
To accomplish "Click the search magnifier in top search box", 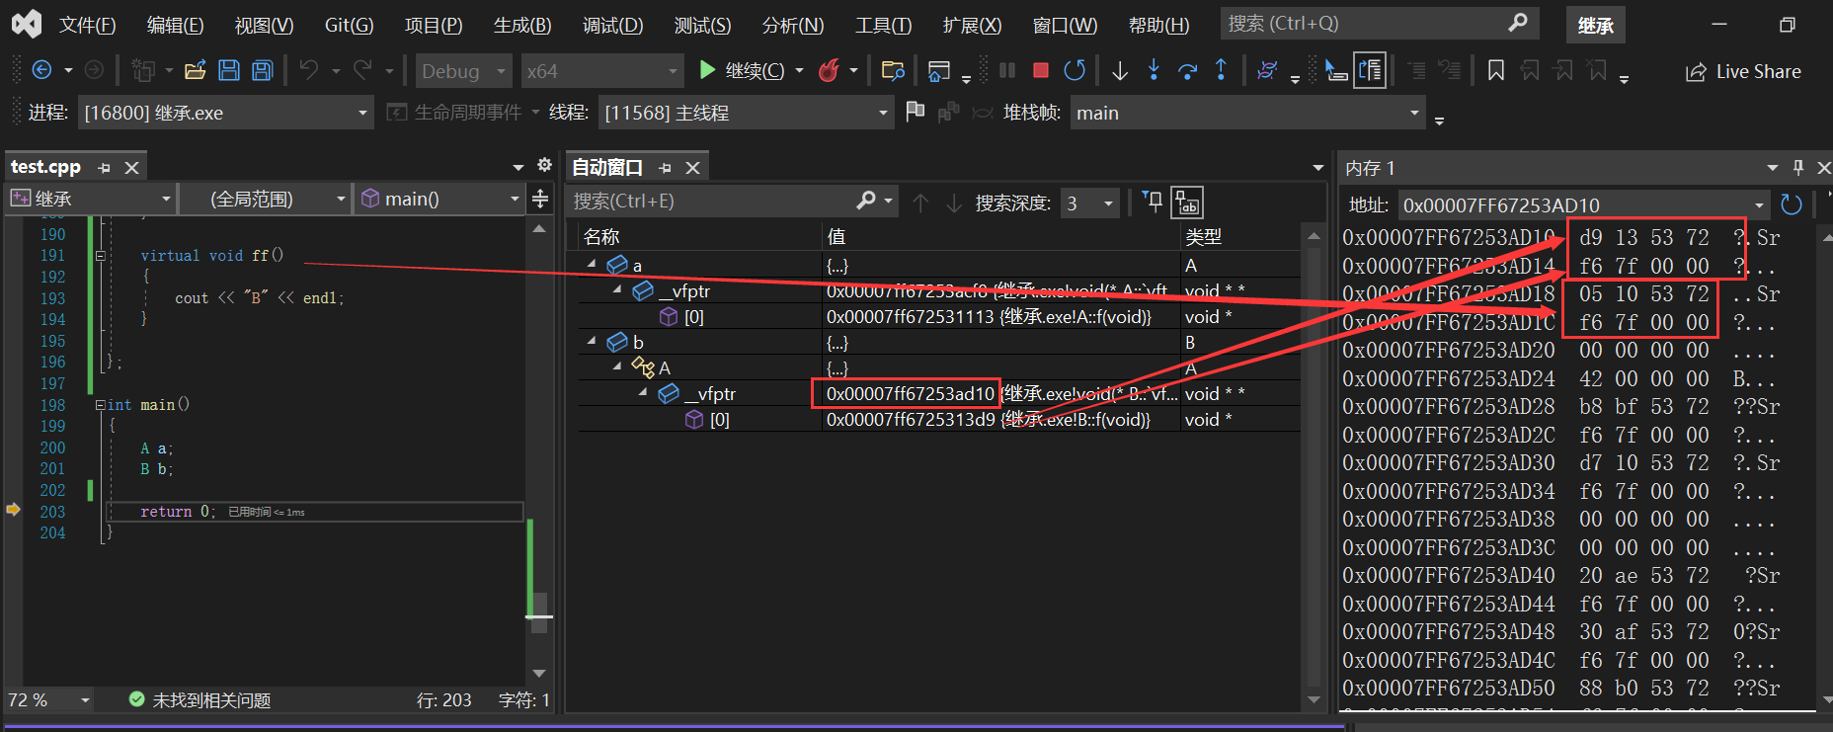I will click(1518, 23).
